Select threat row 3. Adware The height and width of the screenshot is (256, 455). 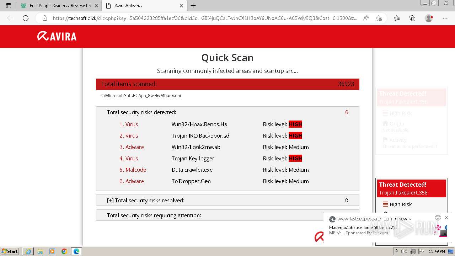(x=132, y=147)
